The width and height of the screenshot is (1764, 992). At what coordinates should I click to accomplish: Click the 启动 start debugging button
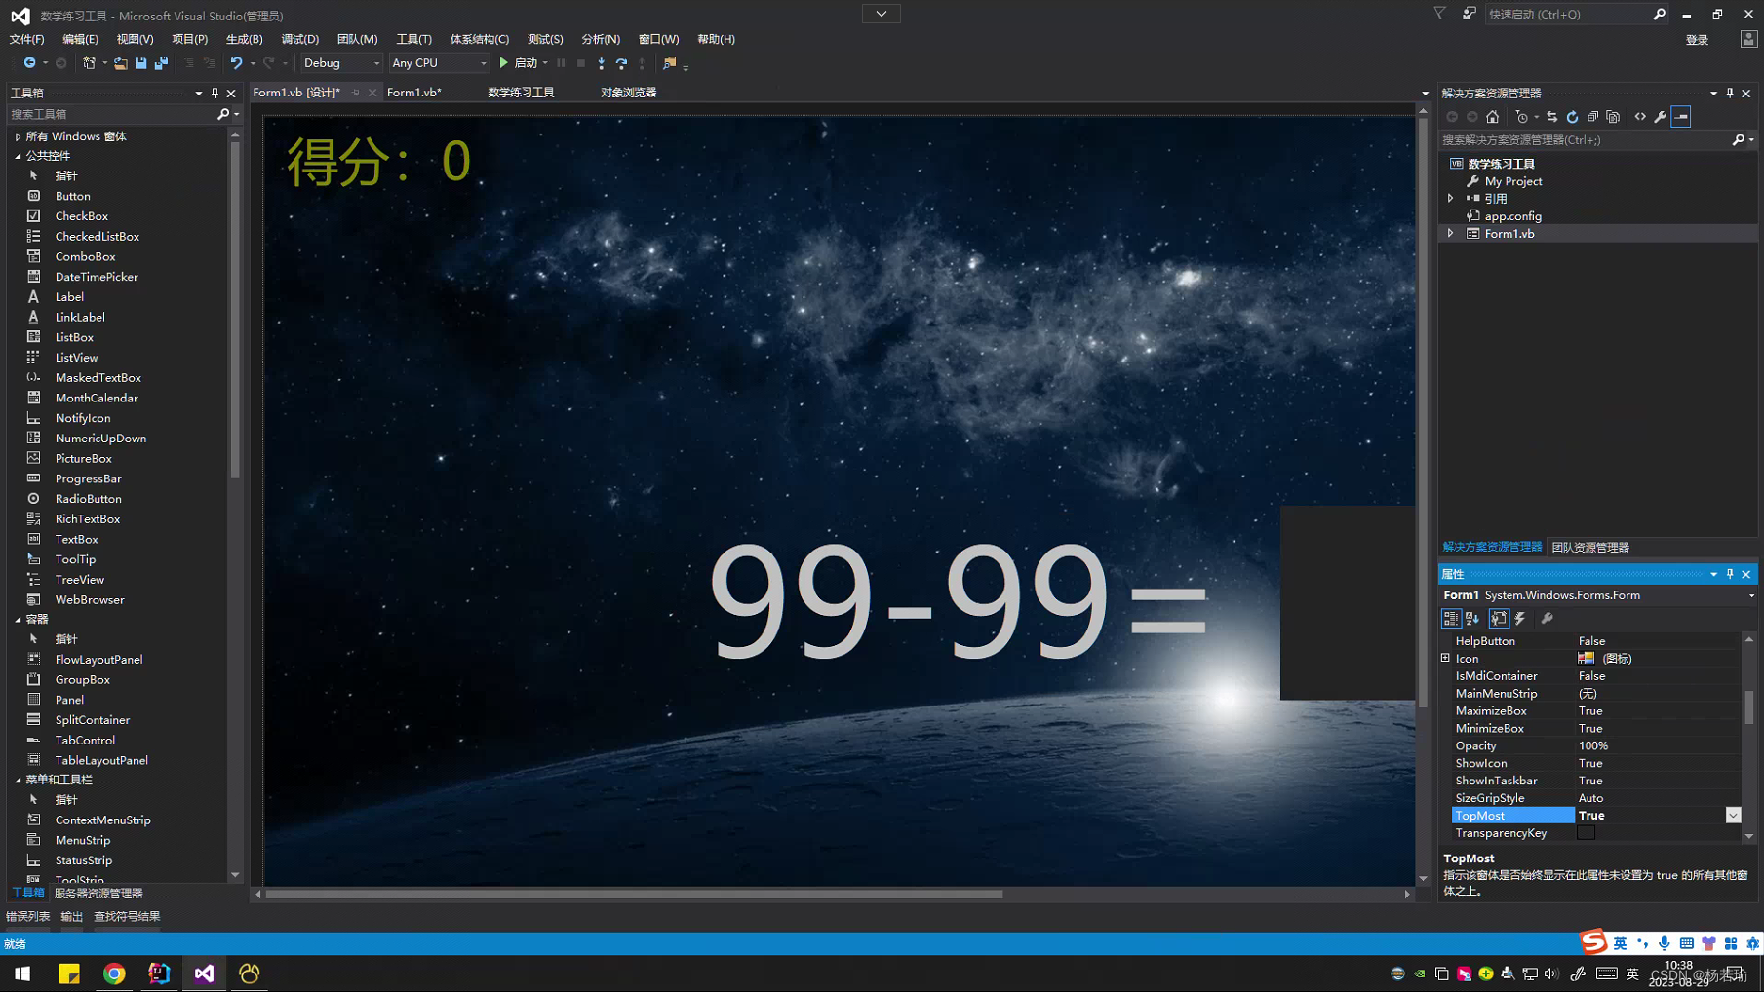click(518, 63)
